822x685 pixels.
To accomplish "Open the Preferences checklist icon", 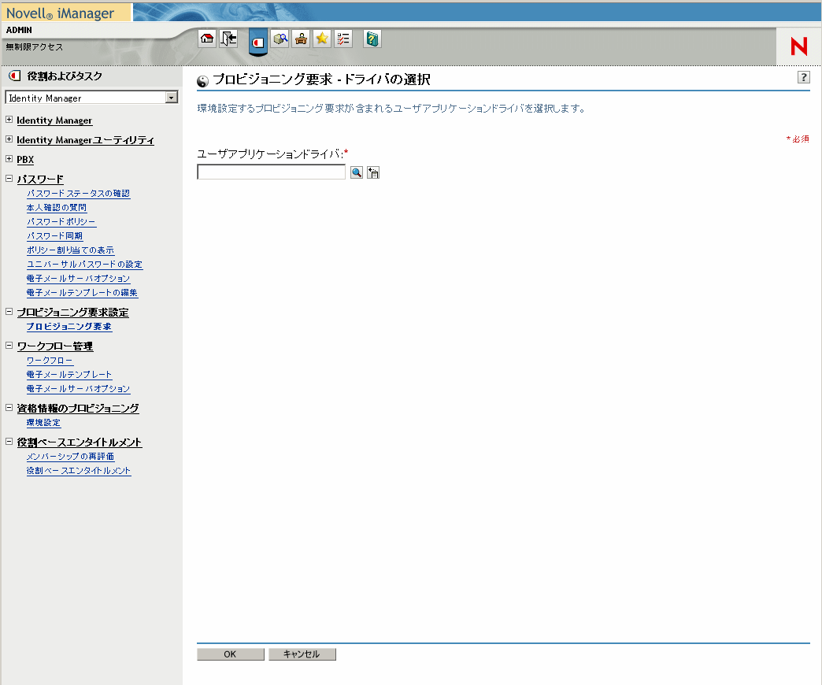I will pos(342,38).
